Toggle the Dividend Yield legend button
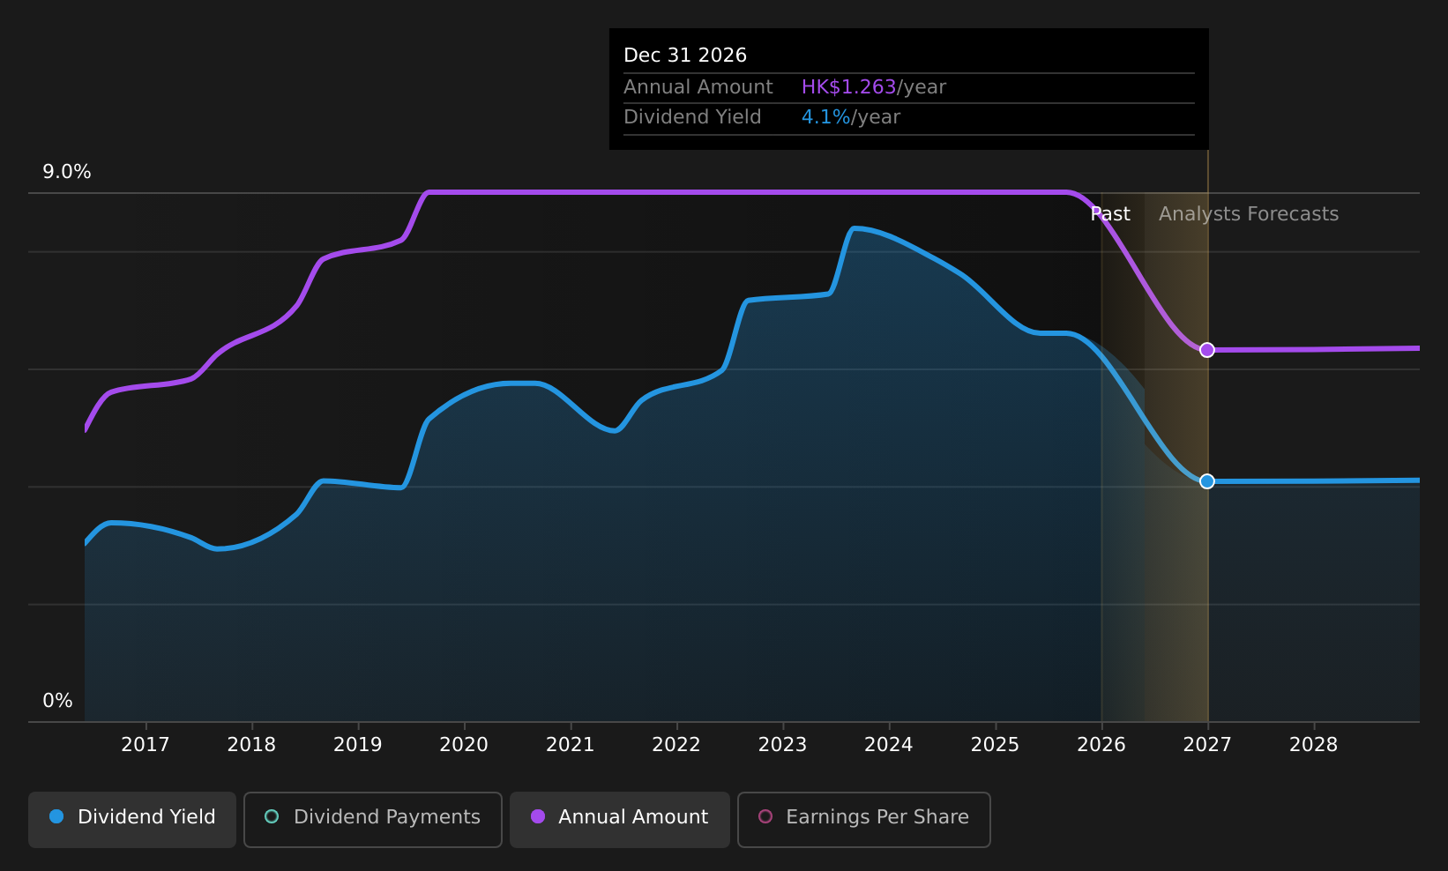 point(132,820)
